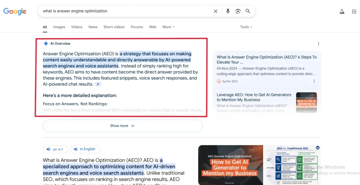Image resolution: width=360 pixels, height=185 pixels.
Task: Switch to the Videos tab
Action: [x=77, y=27]
